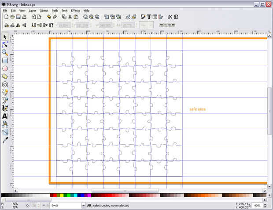The image size is (273, 210).
Task: Open the XML editor icon
Action: pyautogui.click(x=155, y=17)
